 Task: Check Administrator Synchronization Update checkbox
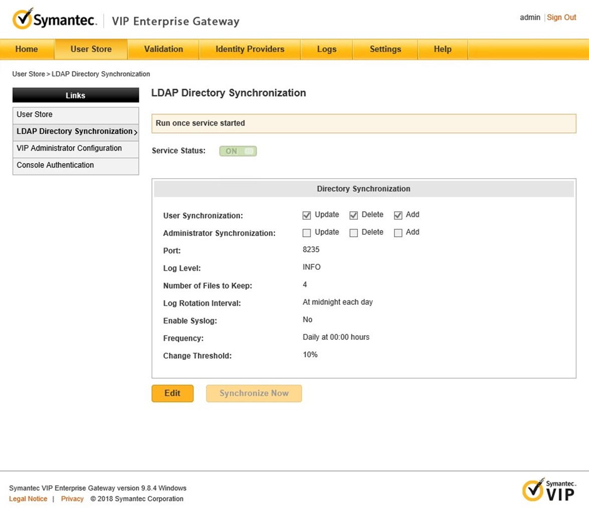point(306,233)
